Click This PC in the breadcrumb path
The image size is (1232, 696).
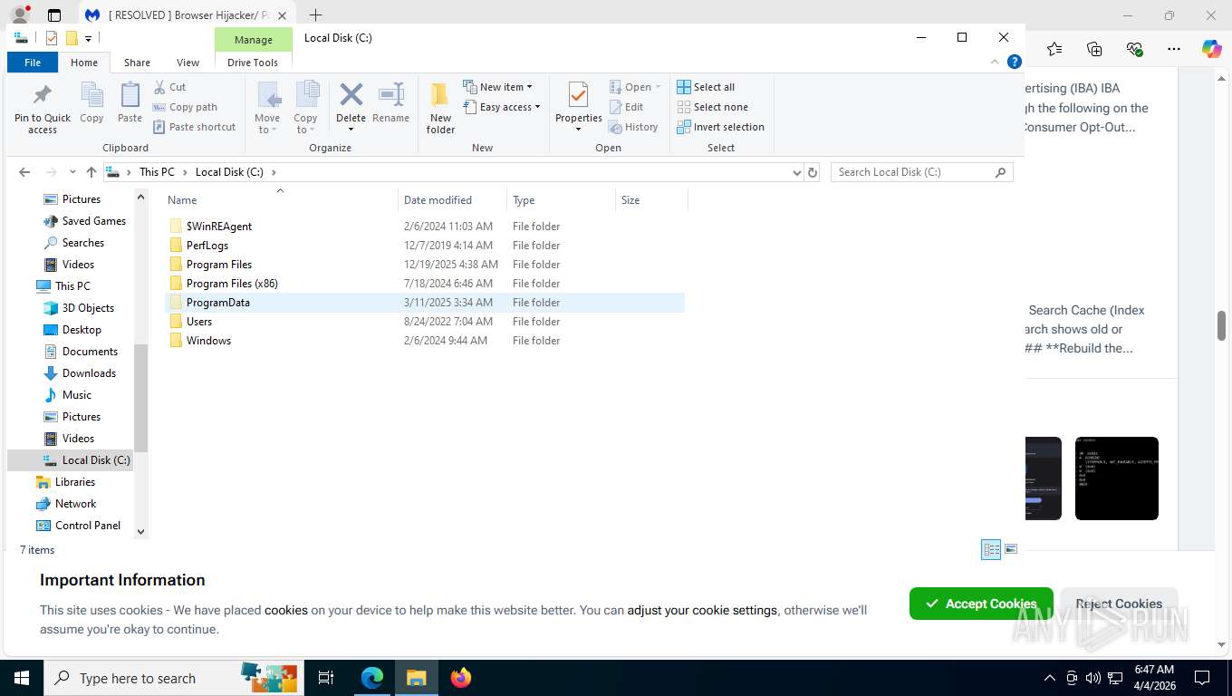[x=157, y=172]
